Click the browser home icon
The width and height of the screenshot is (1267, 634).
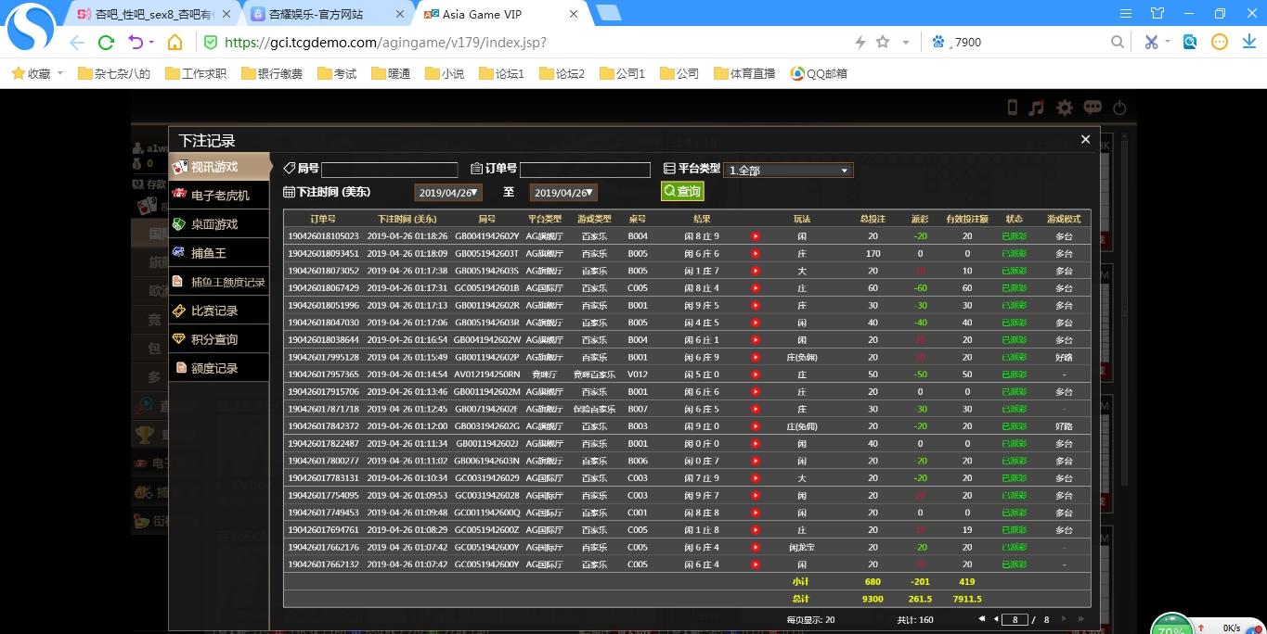[175, 43]
